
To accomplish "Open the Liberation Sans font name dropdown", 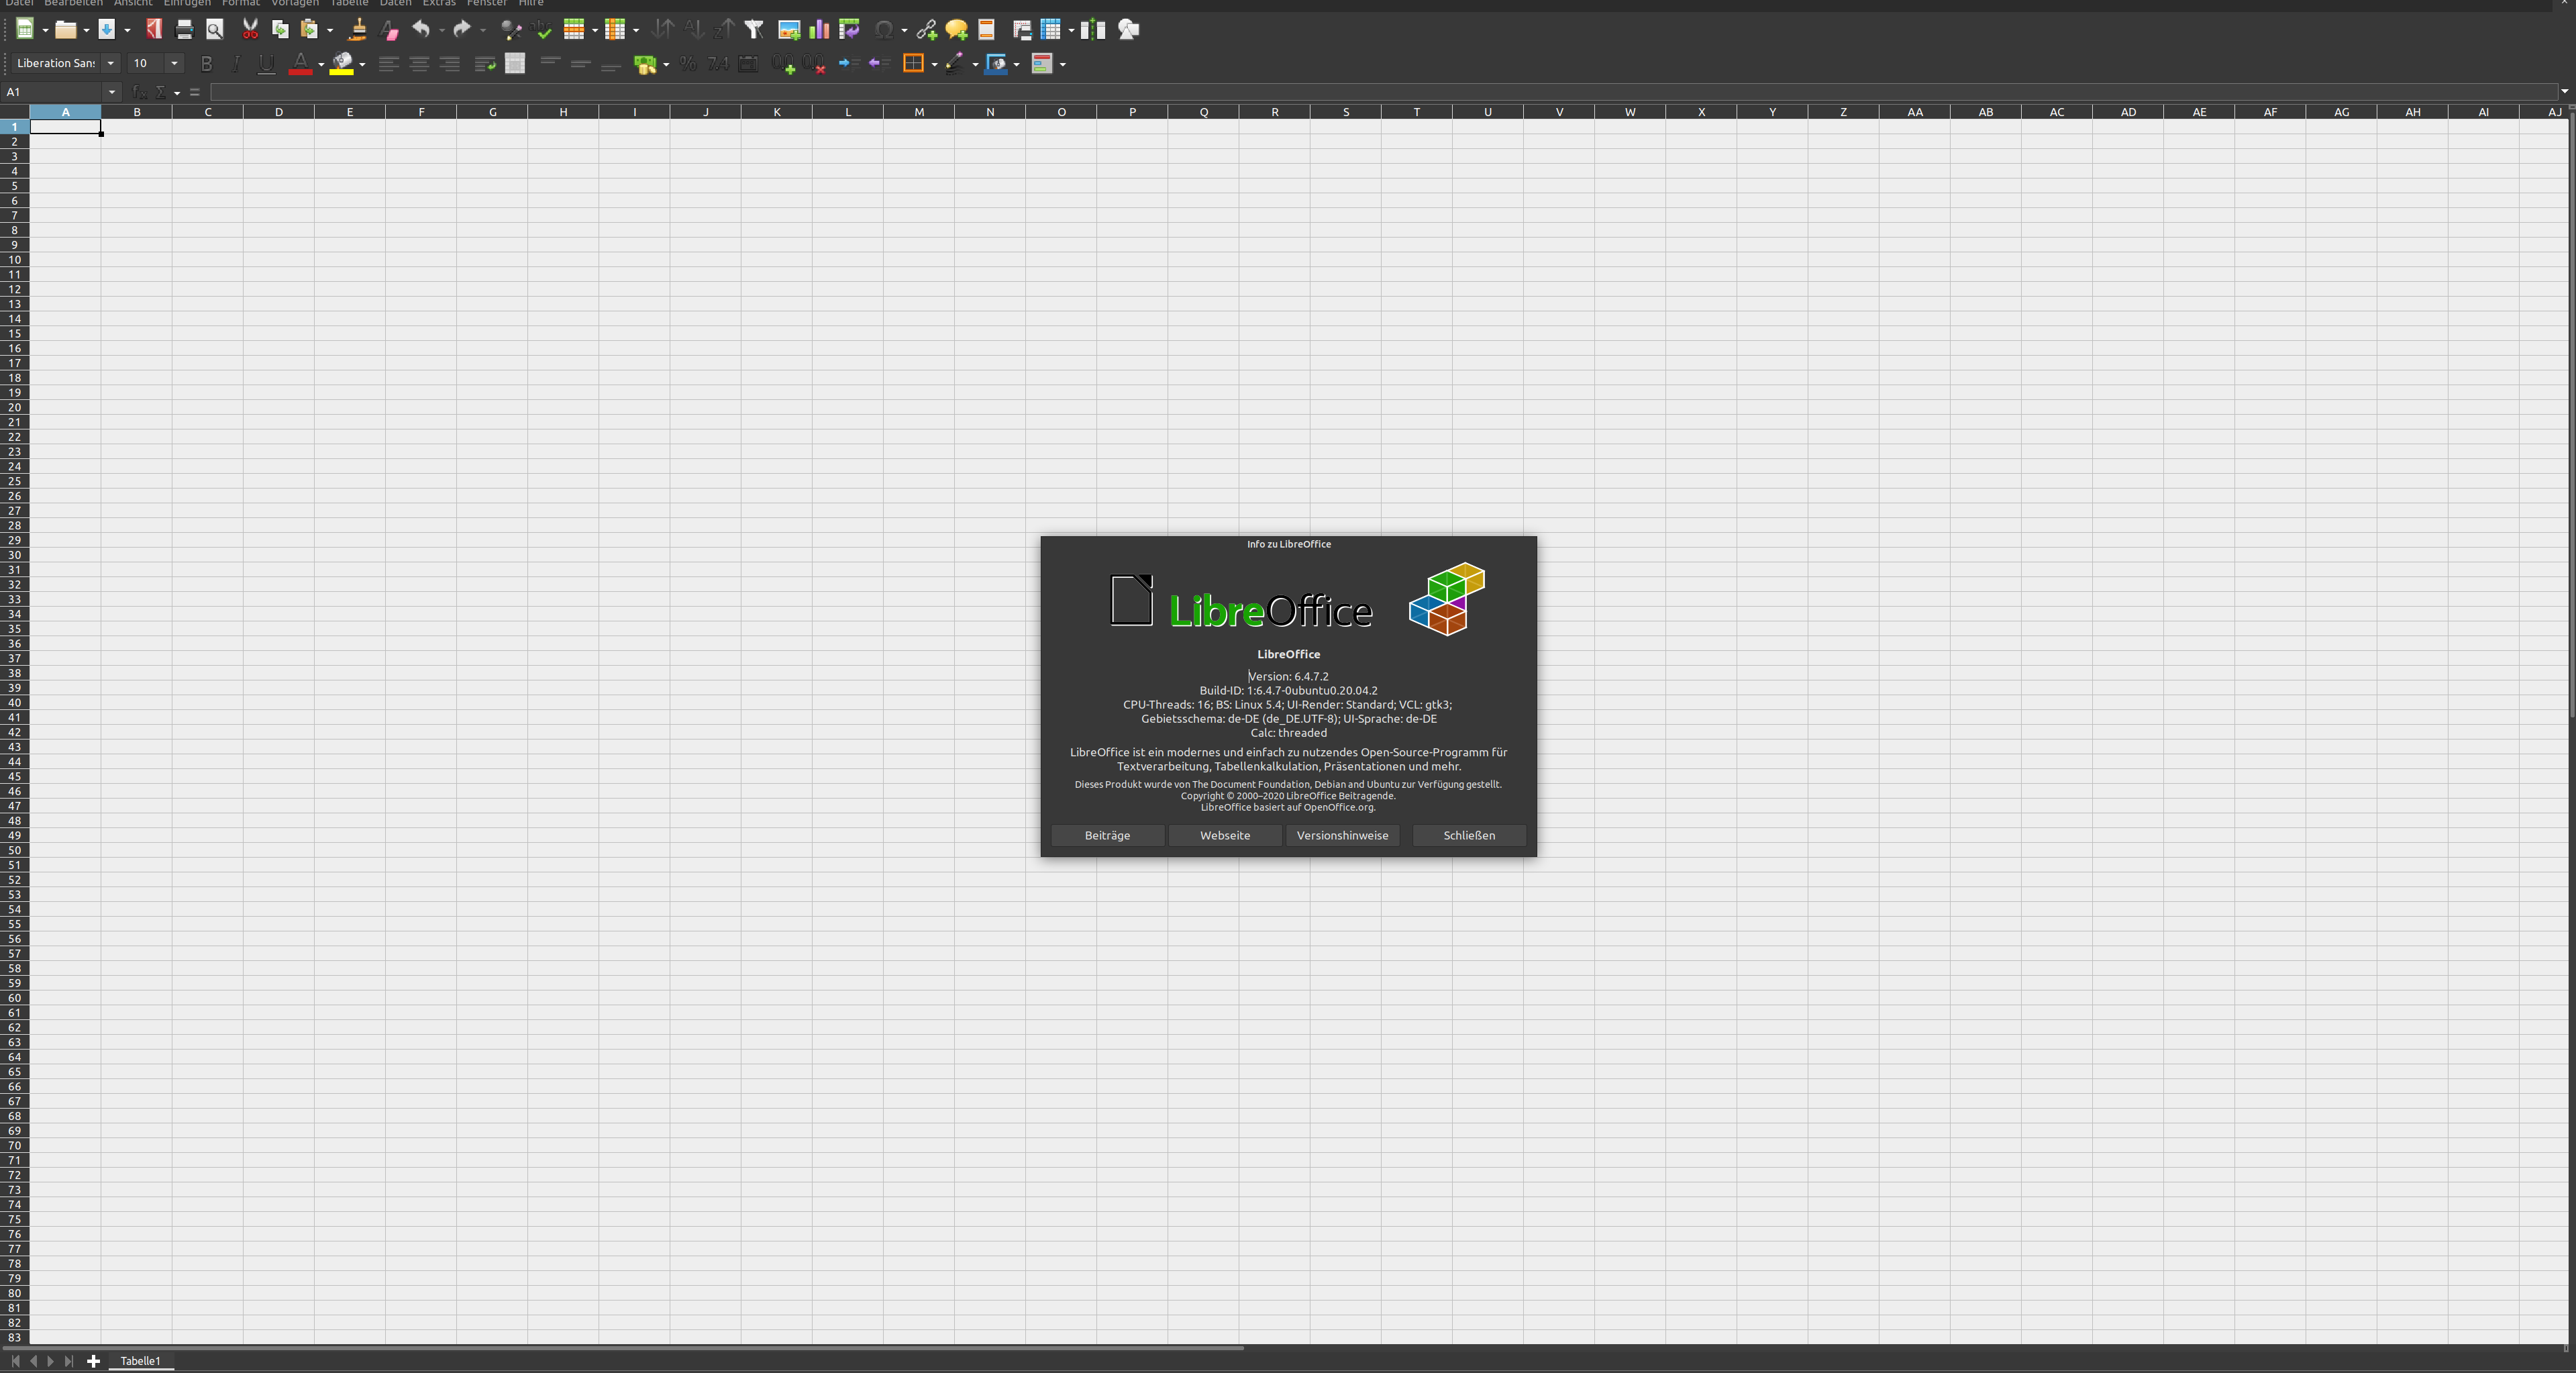I will pos(111,63).
